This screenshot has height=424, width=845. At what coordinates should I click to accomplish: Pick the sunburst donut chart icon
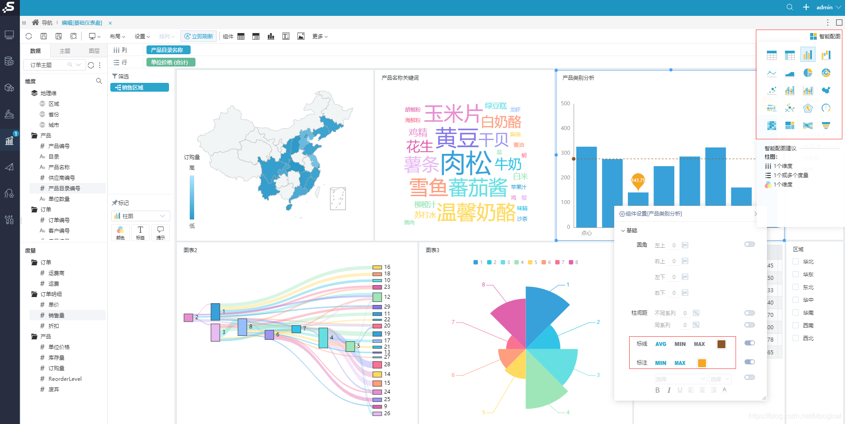[x=826, y=73]
